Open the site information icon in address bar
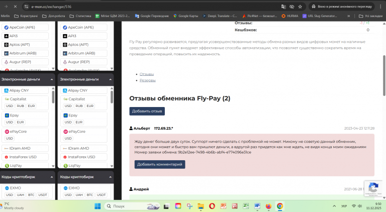 tap(26, 7)
